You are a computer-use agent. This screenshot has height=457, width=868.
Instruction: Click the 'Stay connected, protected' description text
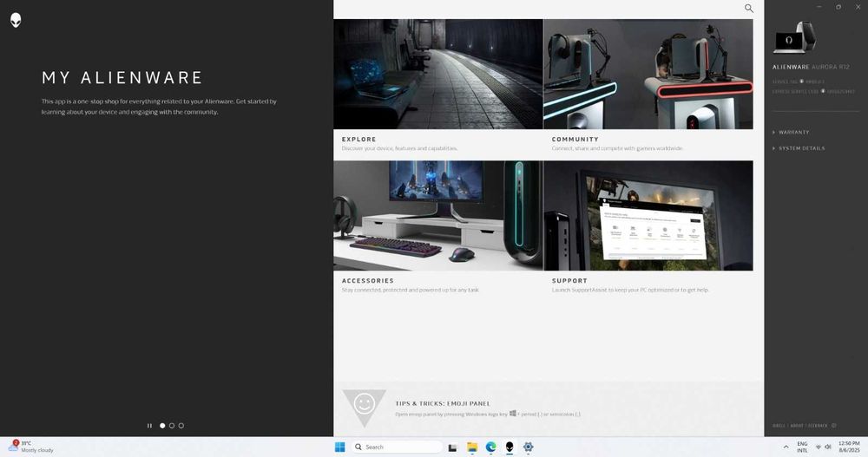[411, 290]
